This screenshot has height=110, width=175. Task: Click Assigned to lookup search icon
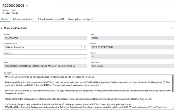pos(85,57)
